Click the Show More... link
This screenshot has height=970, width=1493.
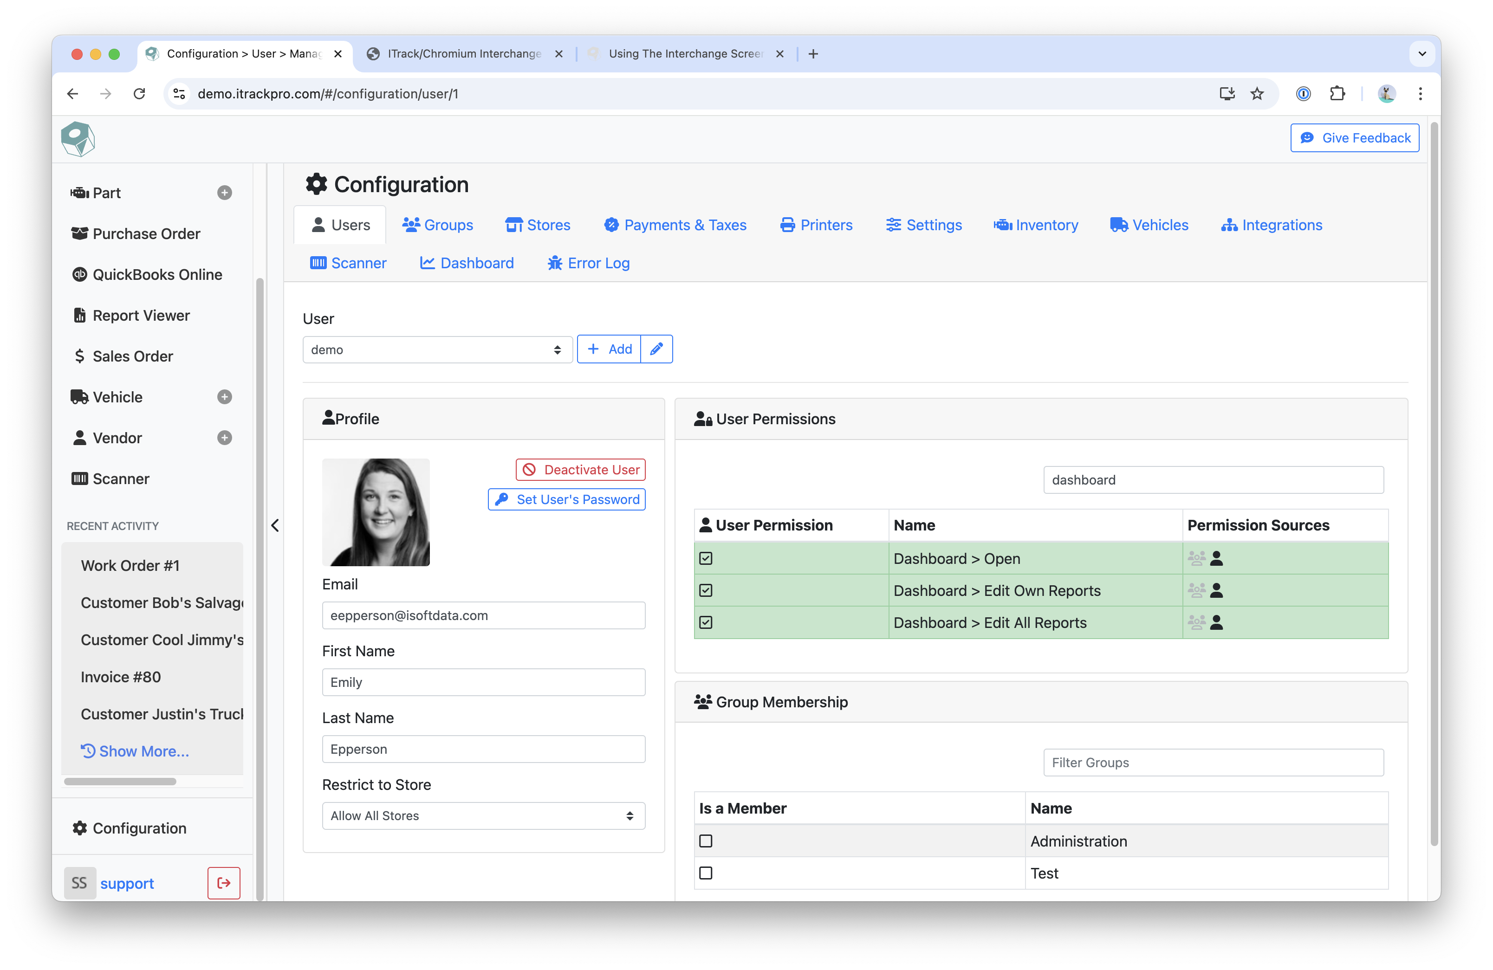coord(135,750)
